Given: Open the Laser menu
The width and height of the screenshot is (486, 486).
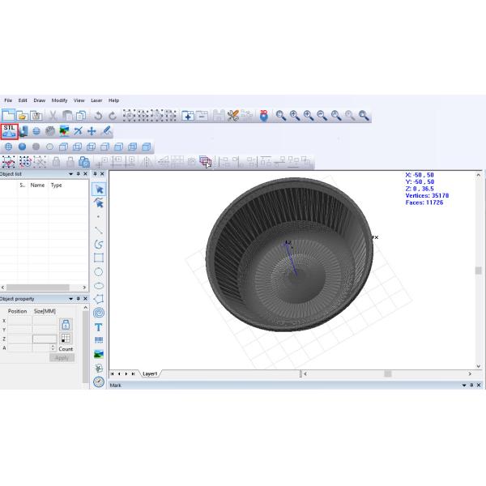Looking at the screenshot, I should [x=96, y=100].
